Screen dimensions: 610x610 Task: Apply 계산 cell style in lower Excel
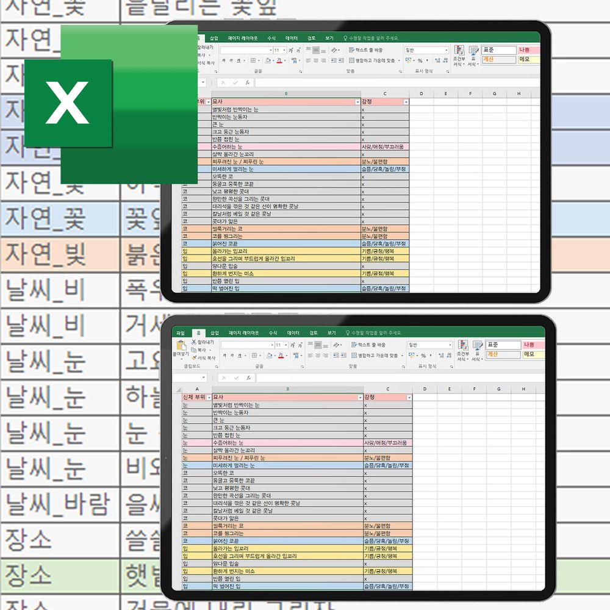pyautogui.click(x=504, y=354)
